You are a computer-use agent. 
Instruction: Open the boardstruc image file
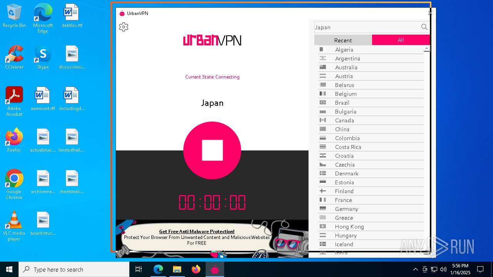tap(43, 224)
